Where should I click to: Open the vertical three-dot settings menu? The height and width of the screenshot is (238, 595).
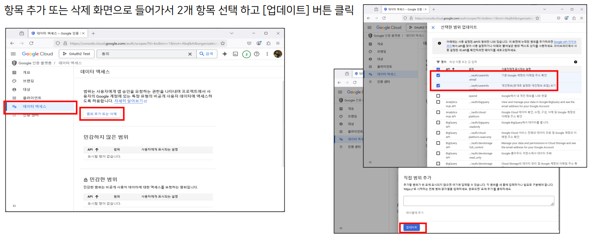click(267, 54)
